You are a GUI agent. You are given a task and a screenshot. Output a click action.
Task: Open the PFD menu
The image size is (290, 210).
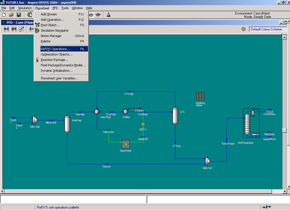(x=55, y=8)
